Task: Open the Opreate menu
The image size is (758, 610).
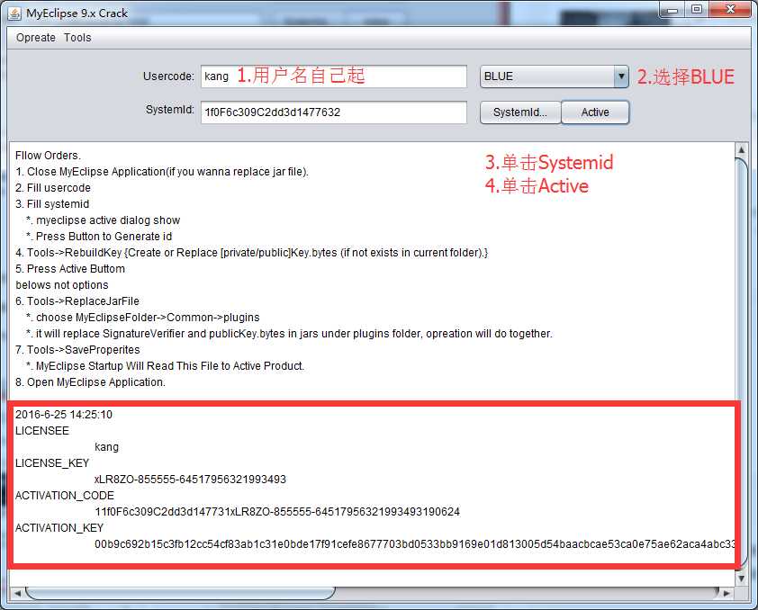Action: [36, 38]
